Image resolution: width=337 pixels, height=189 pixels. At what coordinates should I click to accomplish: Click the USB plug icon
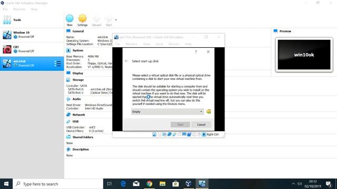pyautogui.click(x=68, y=121)
